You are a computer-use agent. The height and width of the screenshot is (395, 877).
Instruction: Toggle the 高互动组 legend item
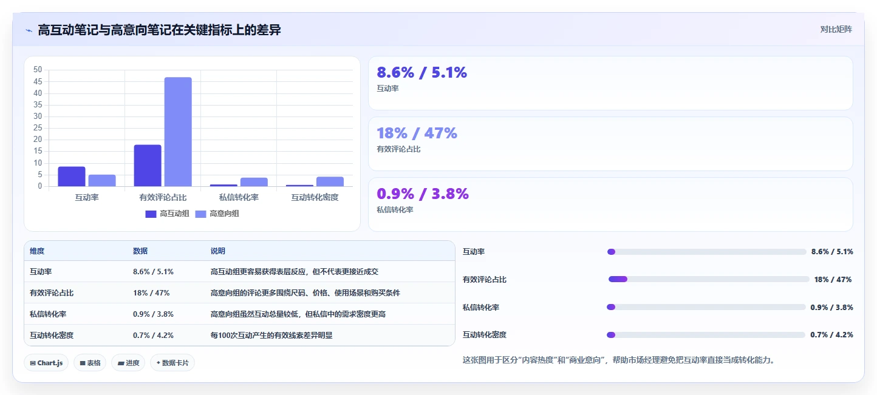coord(168,214)
